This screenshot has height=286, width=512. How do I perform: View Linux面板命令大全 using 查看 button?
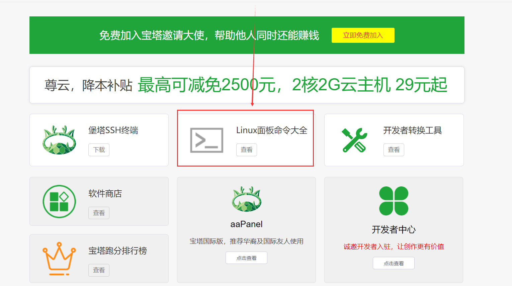pyautogui.click(x=246, y=150)
